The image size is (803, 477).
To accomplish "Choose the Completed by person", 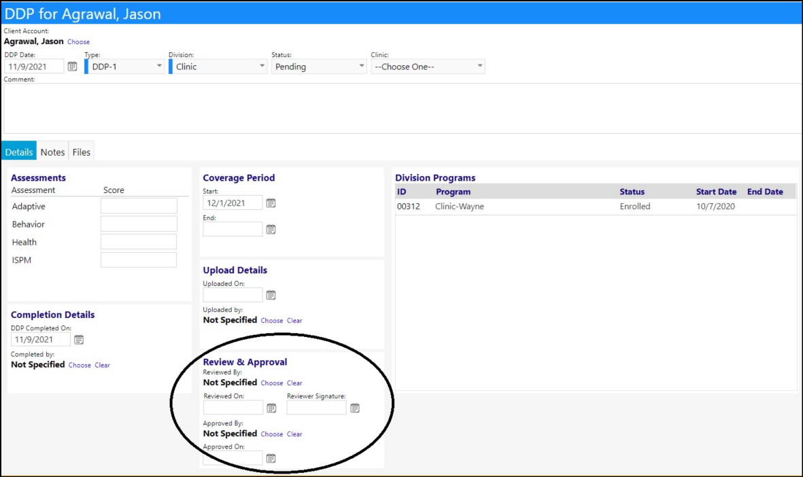I will point(80,365).
